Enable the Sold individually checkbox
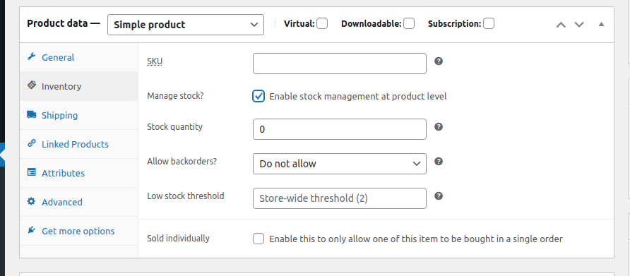 click(258, 239)
